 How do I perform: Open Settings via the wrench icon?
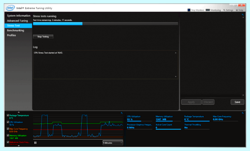(x=224, y=10)
